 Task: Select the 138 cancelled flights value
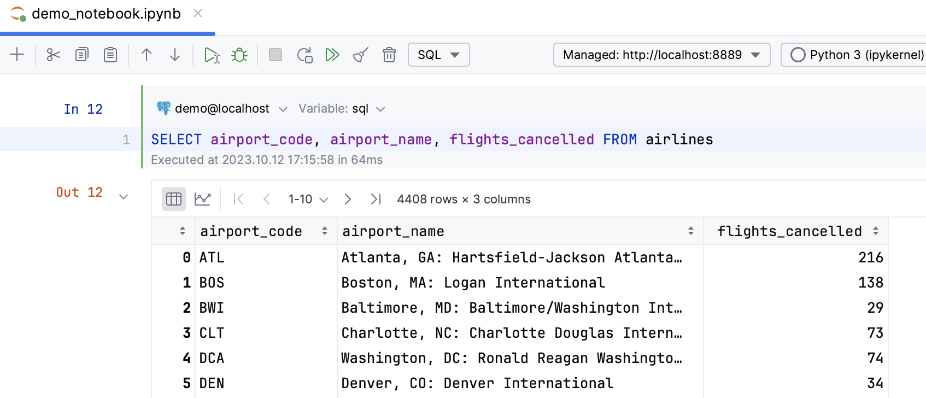coord(796,283)
